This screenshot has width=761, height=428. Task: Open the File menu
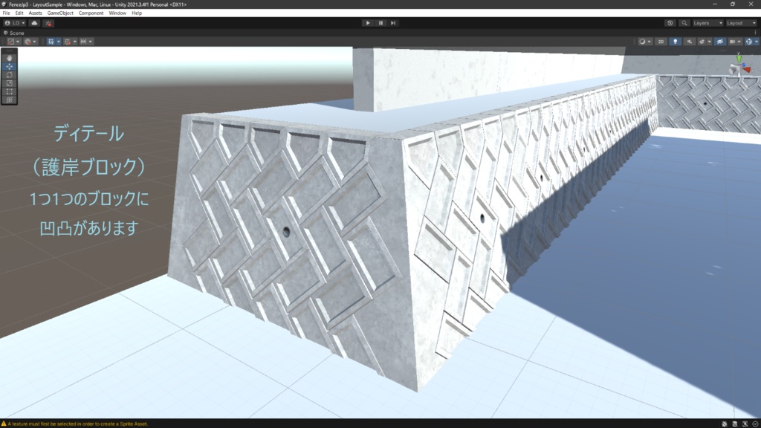click(6, 13)
